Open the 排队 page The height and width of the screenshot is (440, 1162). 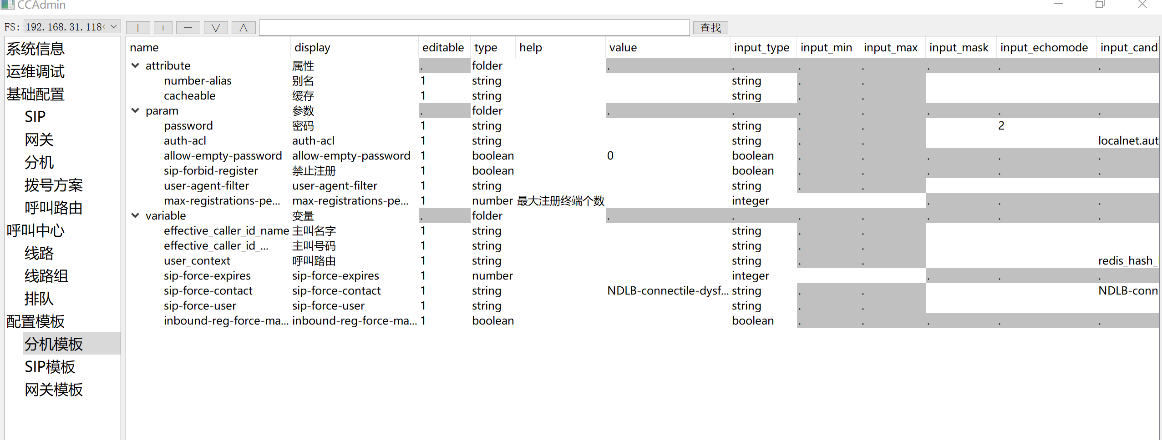39,299
